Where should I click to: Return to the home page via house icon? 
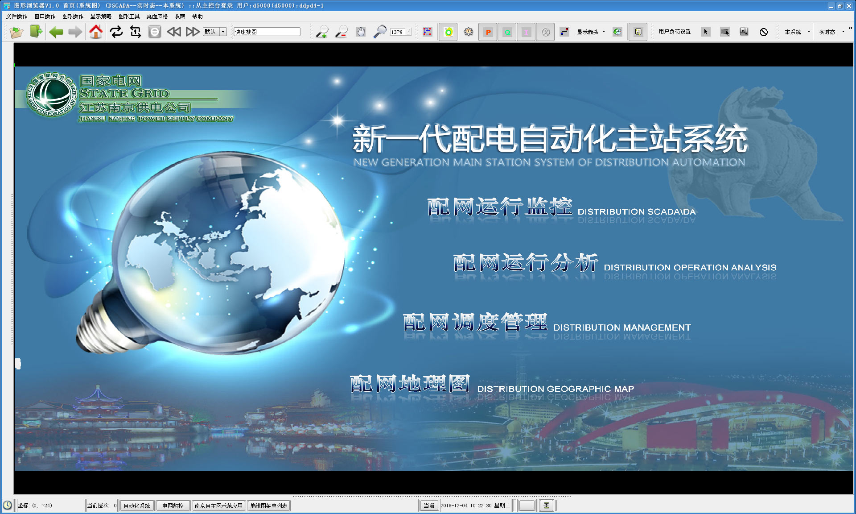[x=95, y=32]
